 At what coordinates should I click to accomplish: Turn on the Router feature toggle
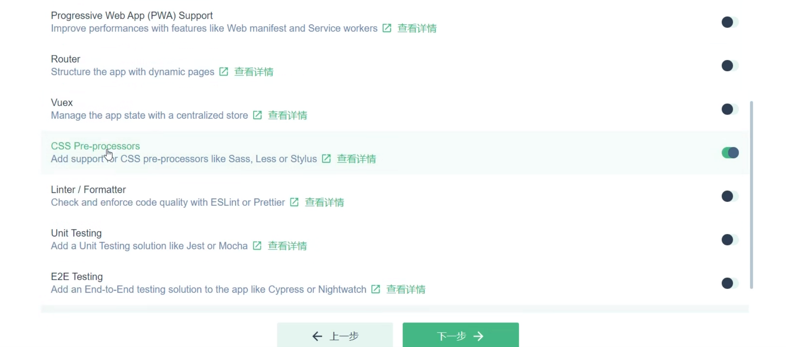[730, 66]
